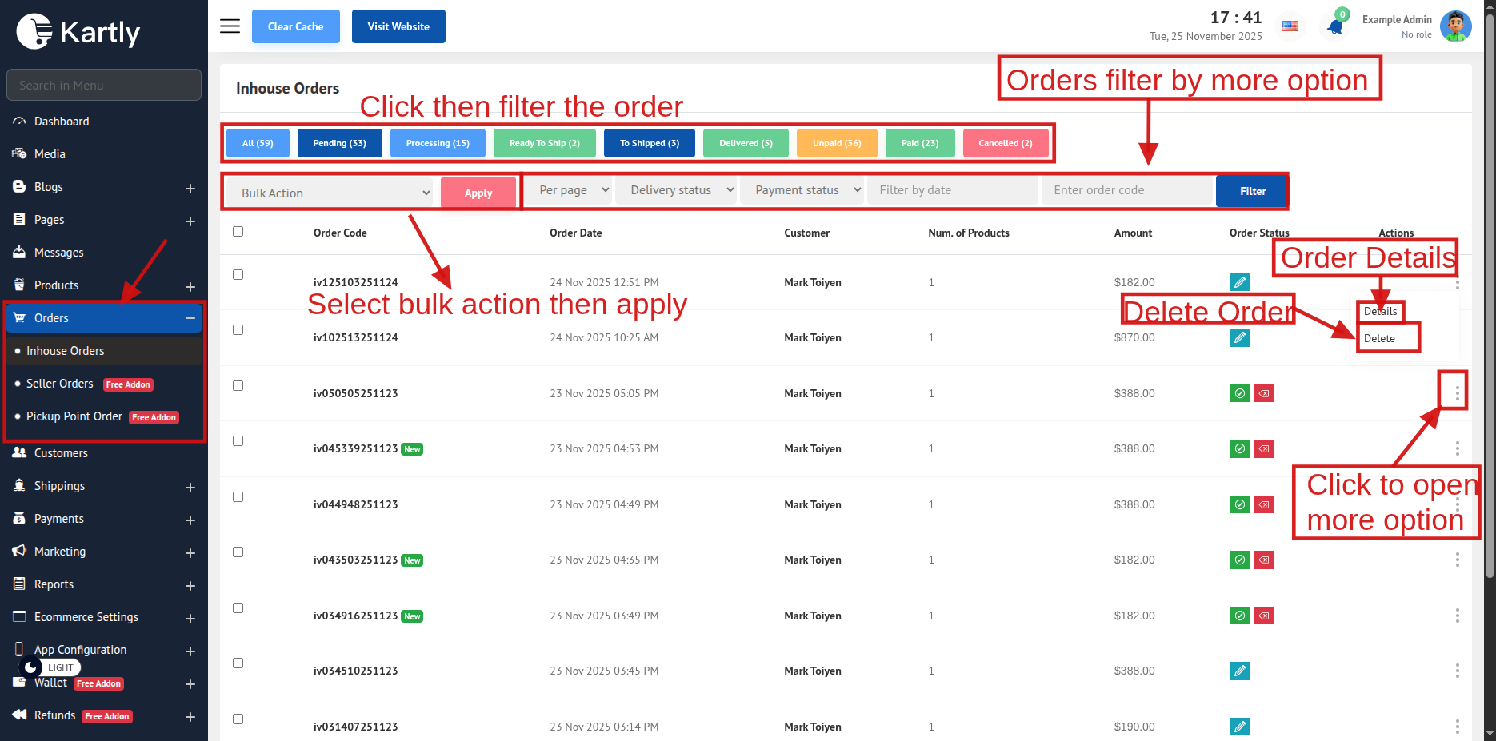Click the admin profile avatar

[1455, 26]
